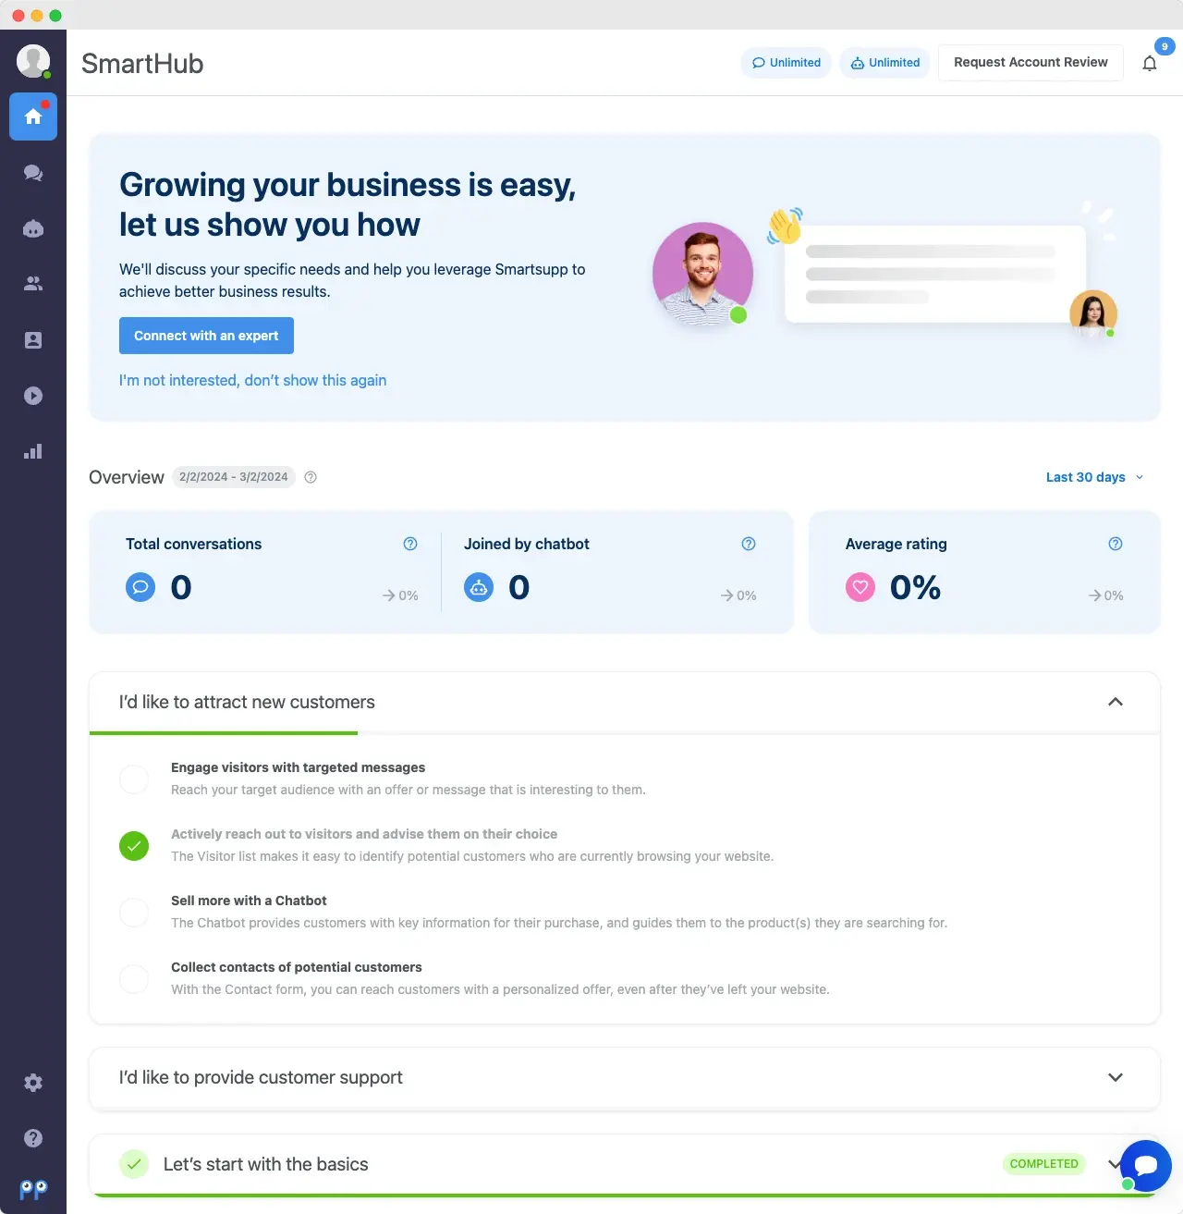Open the floating chat widget bubble
Screen dimensions: 1183x1214
point(1146,1165)
